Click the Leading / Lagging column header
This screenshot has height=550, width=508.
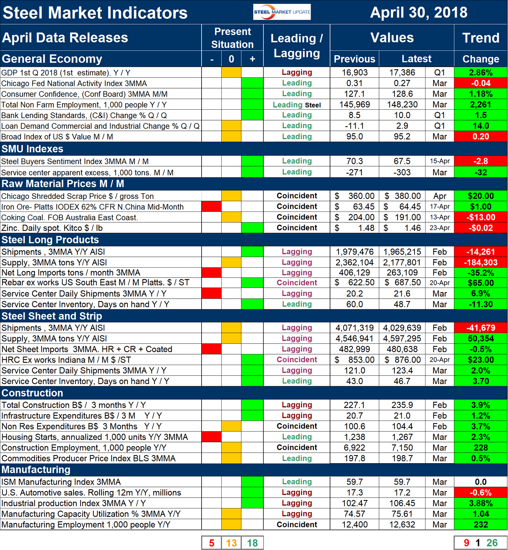click(296, 46)
